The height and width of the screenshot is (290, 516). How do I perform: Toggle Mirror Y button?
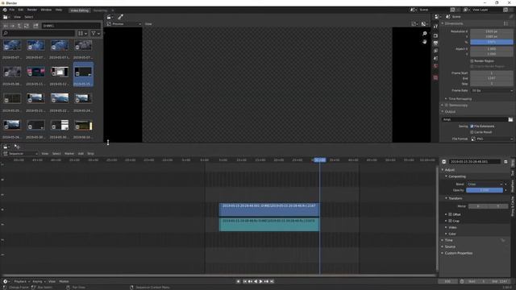click(498, 206)
